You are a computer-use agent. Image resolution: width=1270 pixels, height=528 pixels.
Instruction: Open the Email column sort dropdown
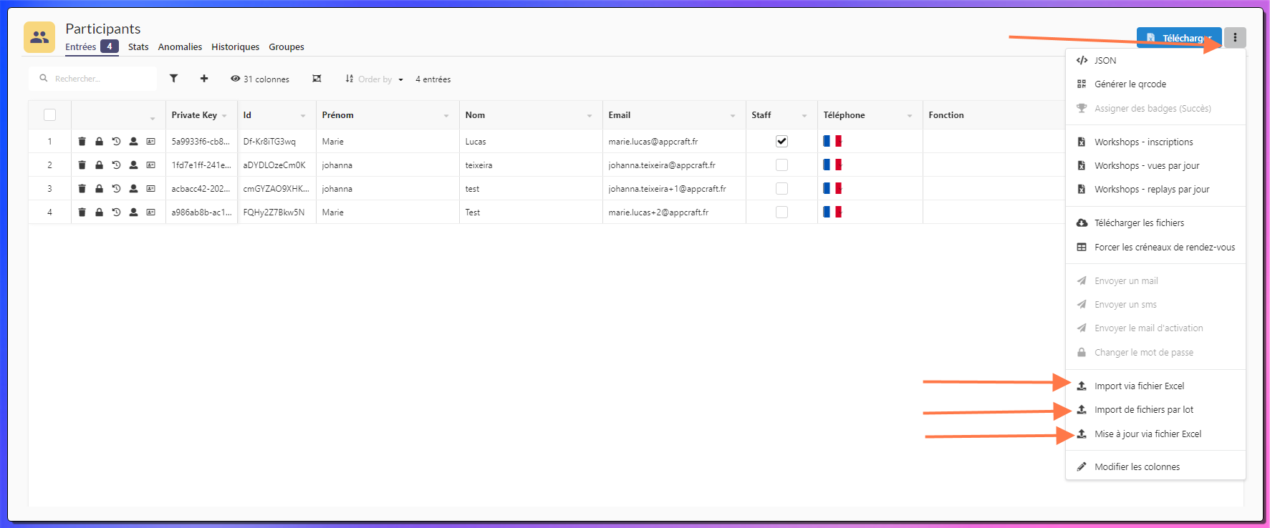click(x=733, y=116)
